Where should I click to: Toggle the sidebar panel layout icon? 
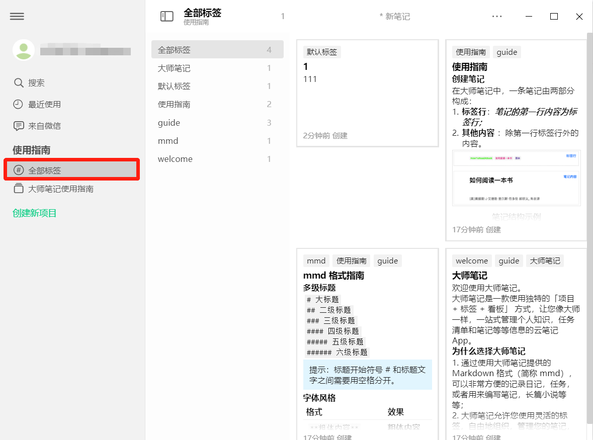coord(167,16)
